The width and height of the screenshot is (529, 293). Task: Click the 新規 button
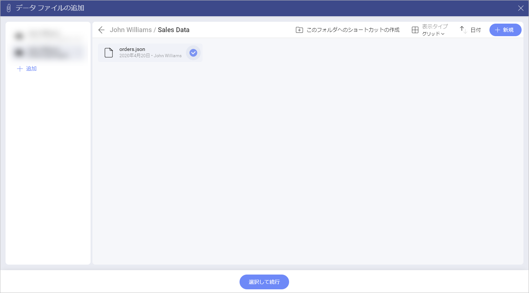(505, 30)
